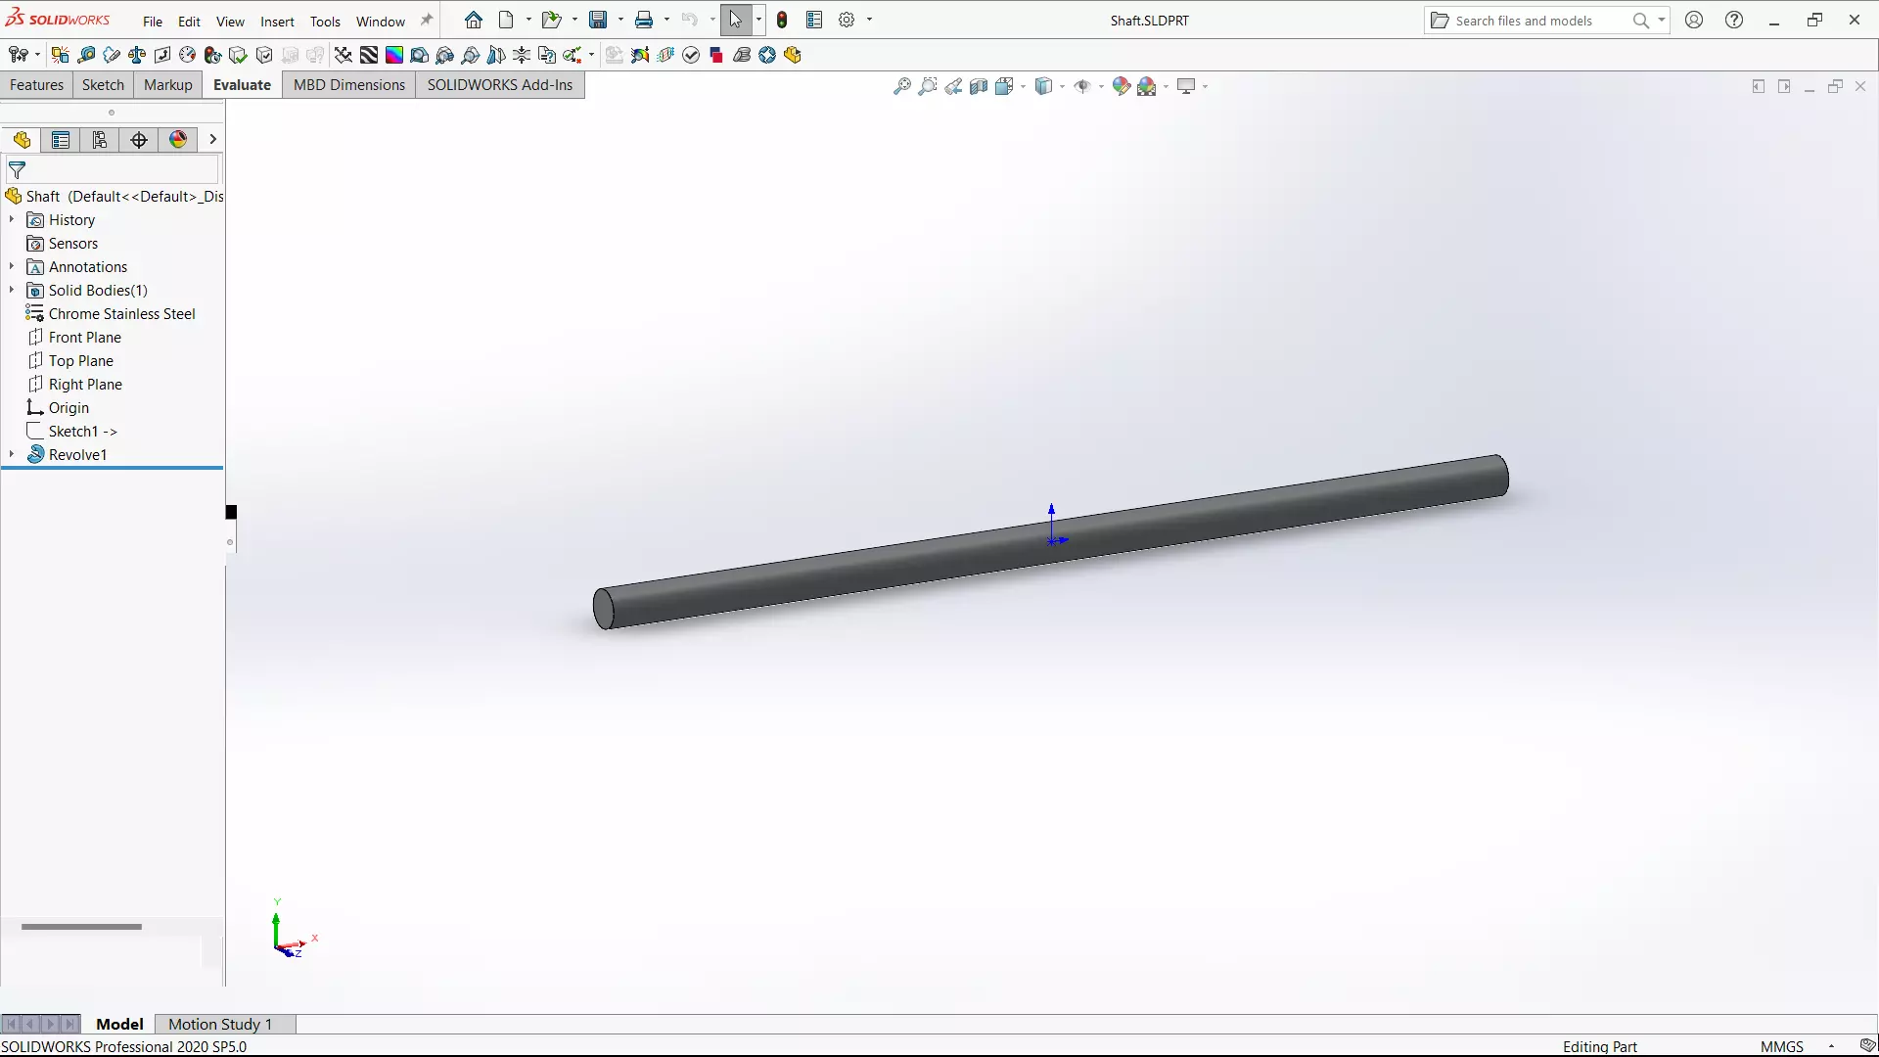Open the Insert menu
Screen dimensions: 1879x1057
(277, 21)
